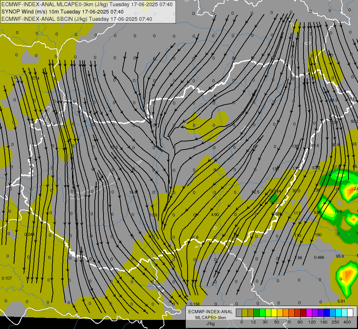Click the legend unit J/kg
The height and width of the screenshot is (329, 358).
(x=210, y=324)
